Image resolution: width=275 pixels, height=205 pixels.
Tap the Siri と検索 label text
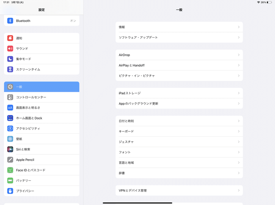[23, 149]
